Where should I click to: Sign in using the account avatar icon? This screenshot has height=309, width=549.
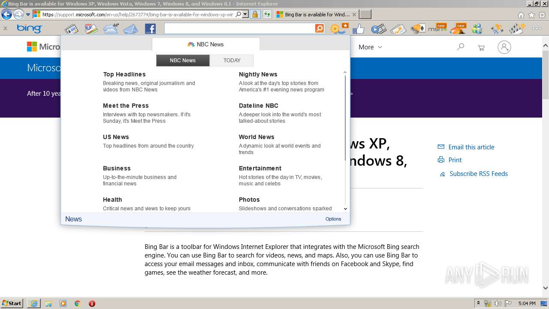504,47
